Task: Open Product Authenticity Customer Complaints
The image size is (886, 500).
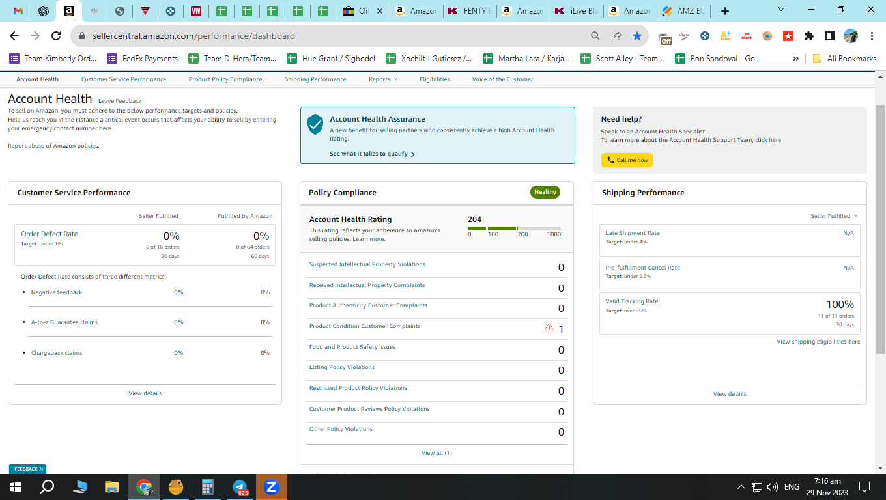Action: point(368,305)
